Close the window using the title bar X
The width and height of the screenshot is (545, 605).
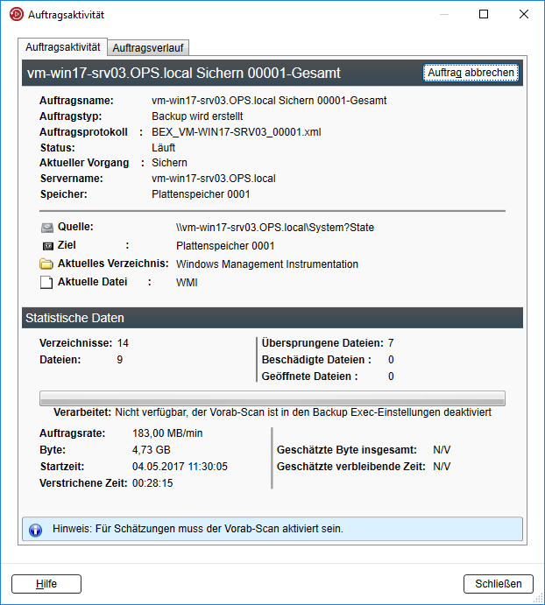point(523,15)
